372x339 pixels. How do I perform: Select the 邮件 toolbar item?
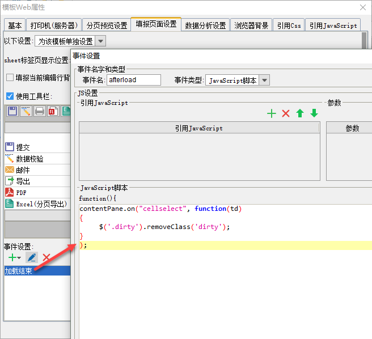tap(37, 170)
